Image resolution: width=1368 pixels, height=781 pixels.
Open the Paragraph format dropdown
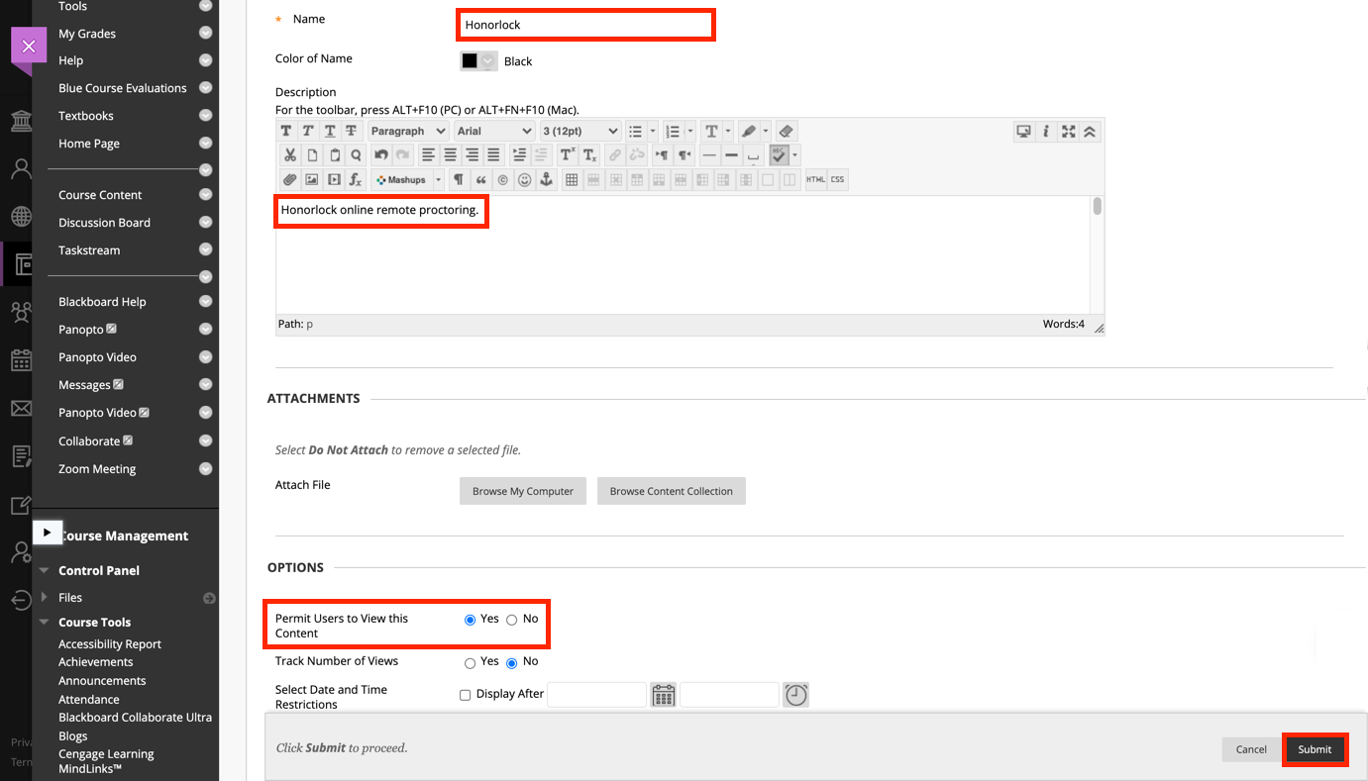tap(408, 131)
